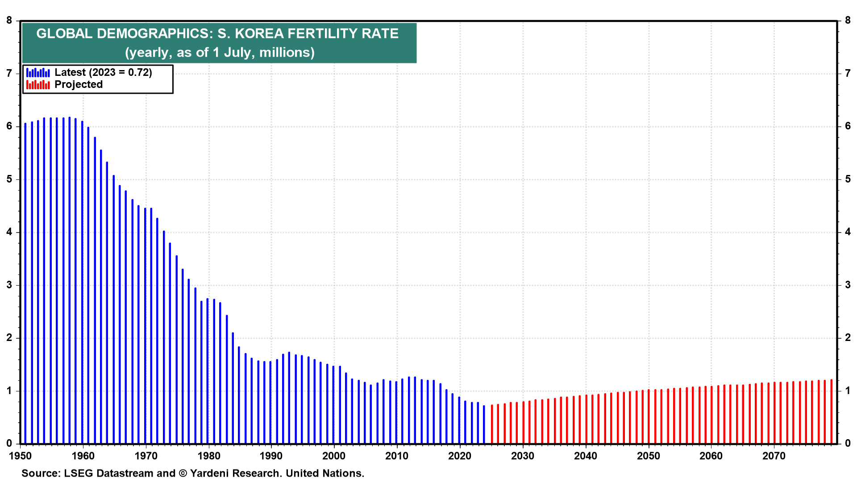Viewport: 857px width, 482px height.
Task: Click the 1980 x-axis label
Action: coord(209,456)
